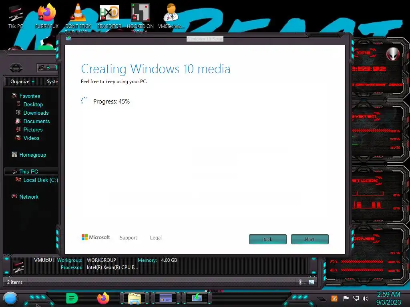Screen dimensions: 410x307
Task: Open Local Disk (C:) in sidebar
Action: (x=41, y=180)
